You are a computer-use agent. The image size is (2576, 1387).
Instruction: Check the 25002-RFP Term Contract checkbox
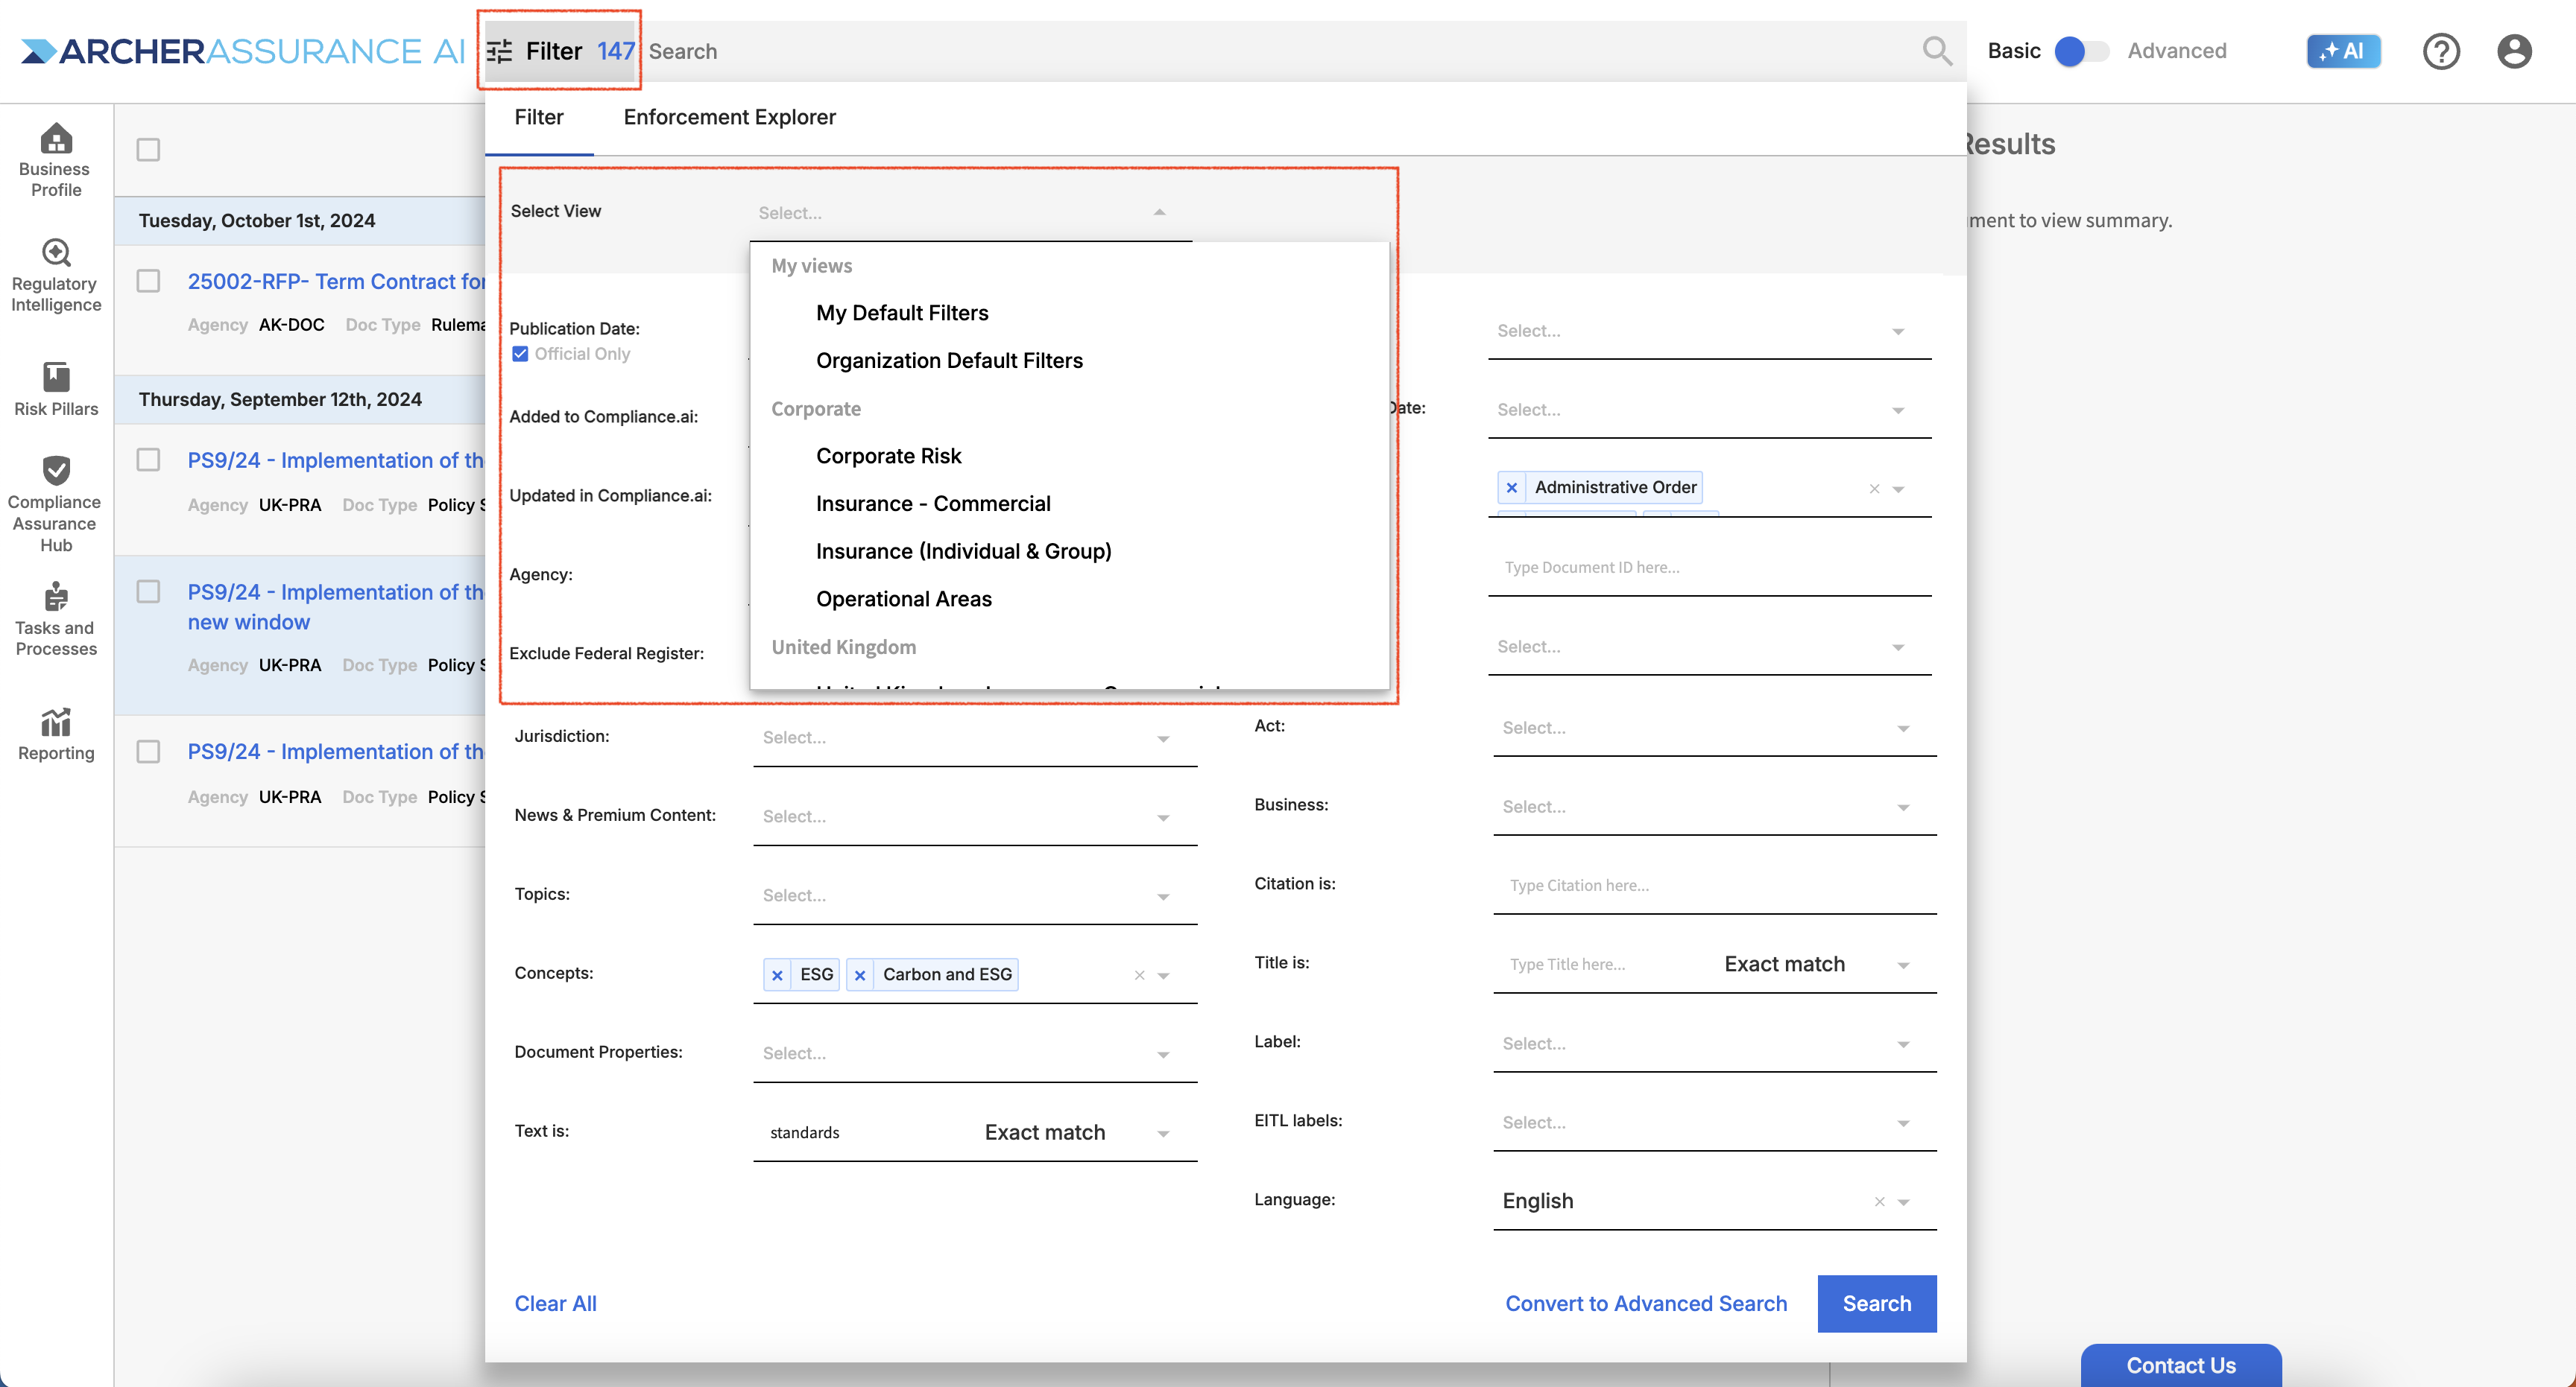[x=148, y=281]
